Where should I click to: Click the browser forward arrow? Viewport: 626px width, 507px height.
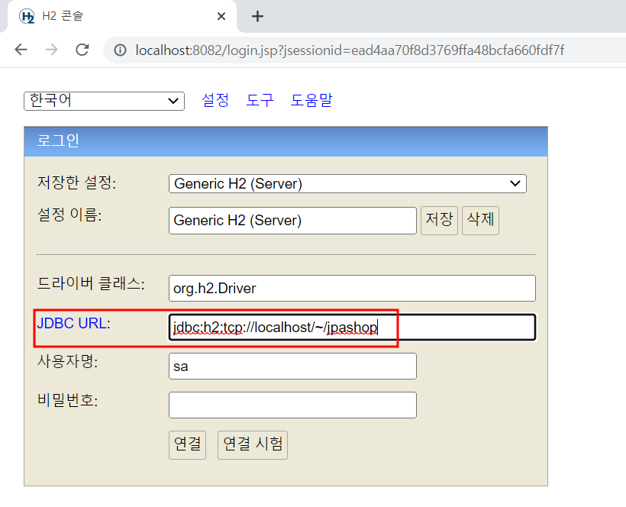pos(51,50)
